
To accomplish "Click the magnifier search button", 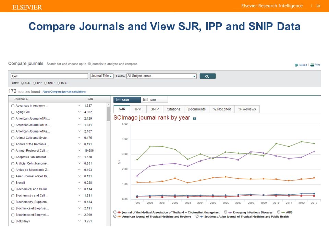I will point(208,76).
